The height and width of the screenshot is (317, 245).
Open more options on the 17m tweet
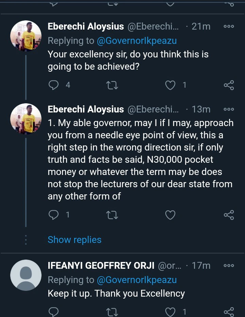(229, 266)
